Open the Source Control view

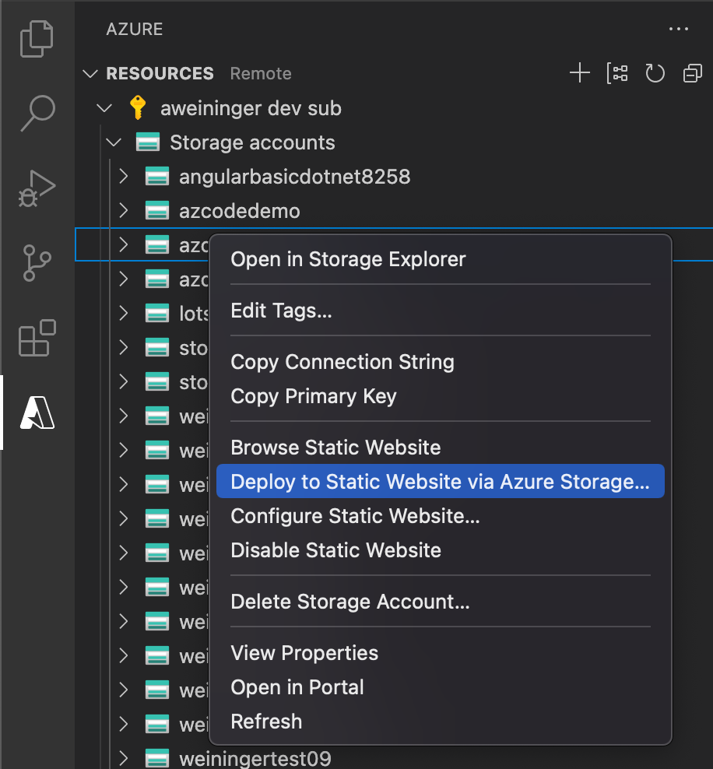click(x=37, y=263)
